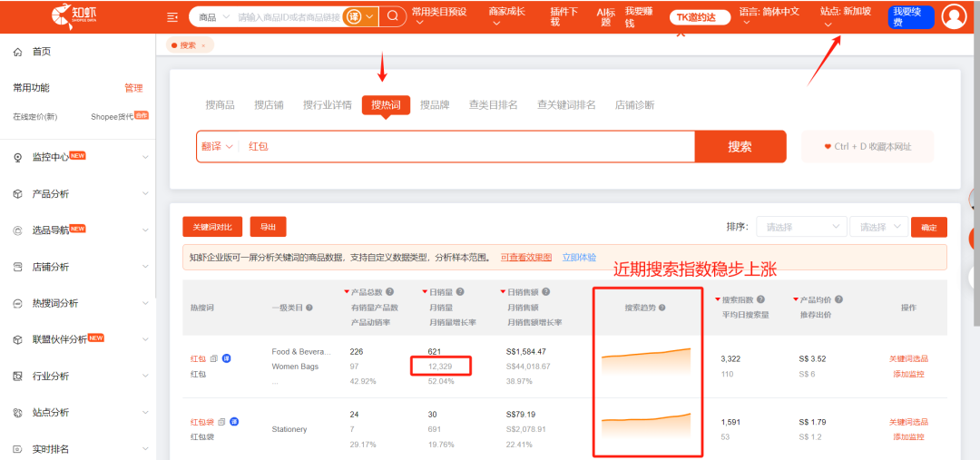The image size is (980, 460).
Task: Click the orange 搜索 button
Action: coord(740,147)
